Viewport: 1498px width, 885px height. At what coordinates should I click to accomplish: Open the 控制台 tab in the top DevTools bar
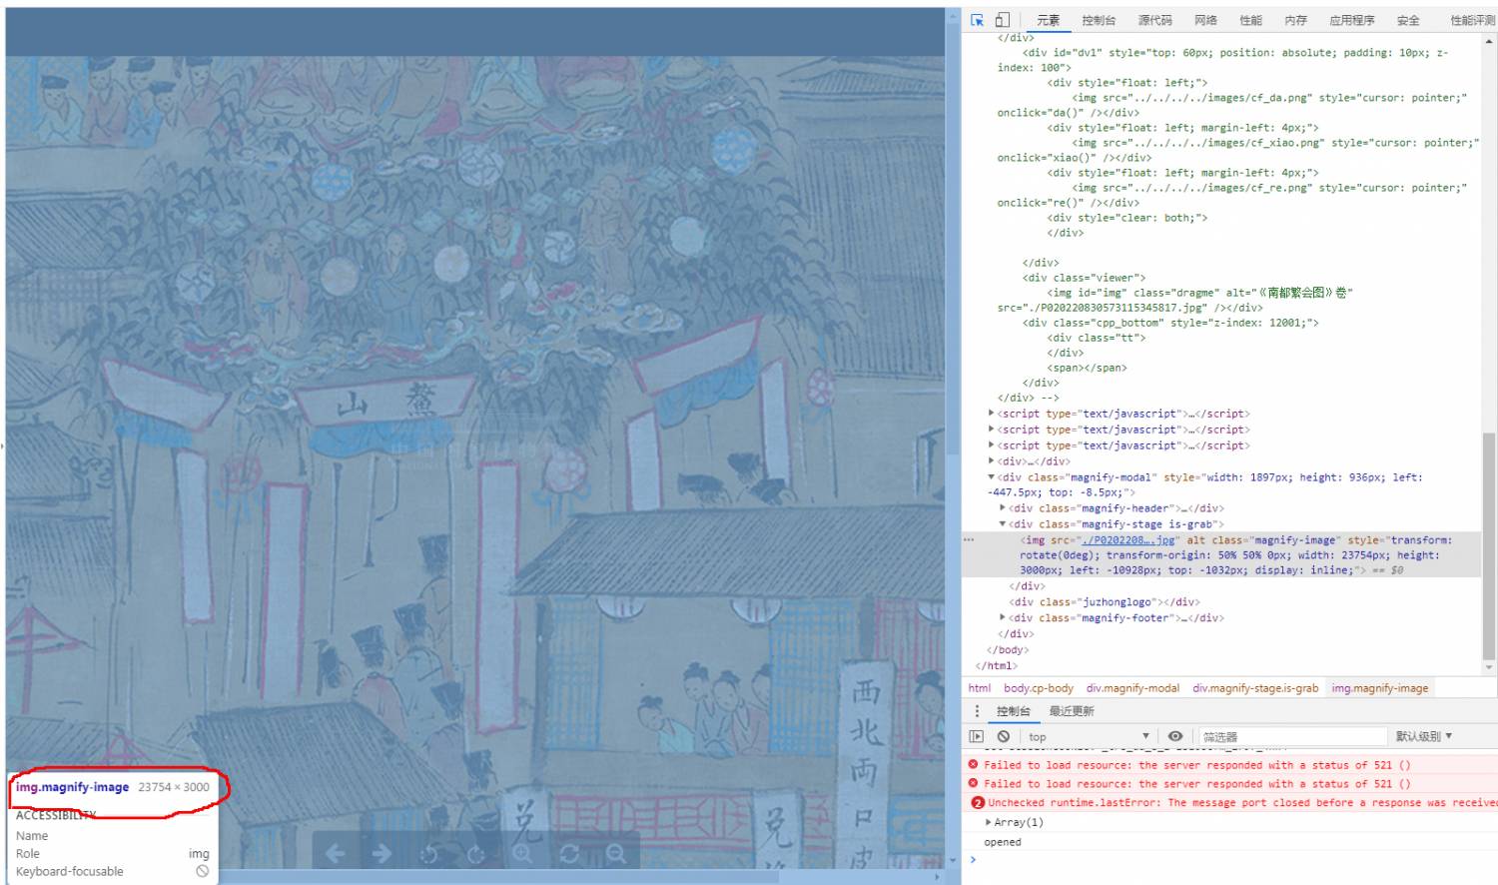[x=1099, y=20]
